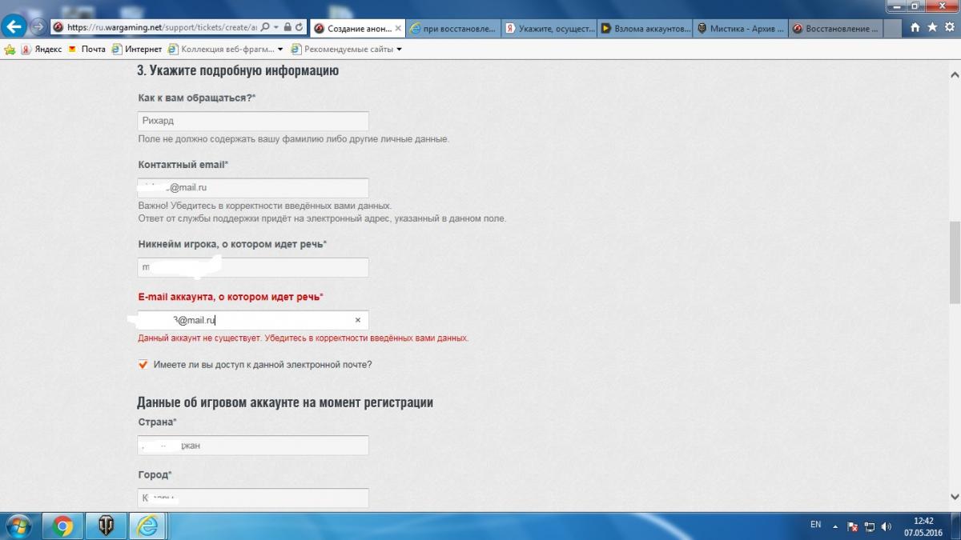961x540 pixels.
Task: Open Google Chrome from the taskbar
Action: tap(63, 526)
